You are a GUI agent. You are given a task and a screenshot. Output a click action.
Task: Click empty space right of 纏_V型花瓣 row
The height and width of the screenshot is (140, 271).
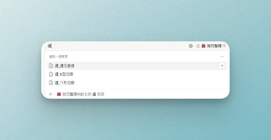[154, 74]
